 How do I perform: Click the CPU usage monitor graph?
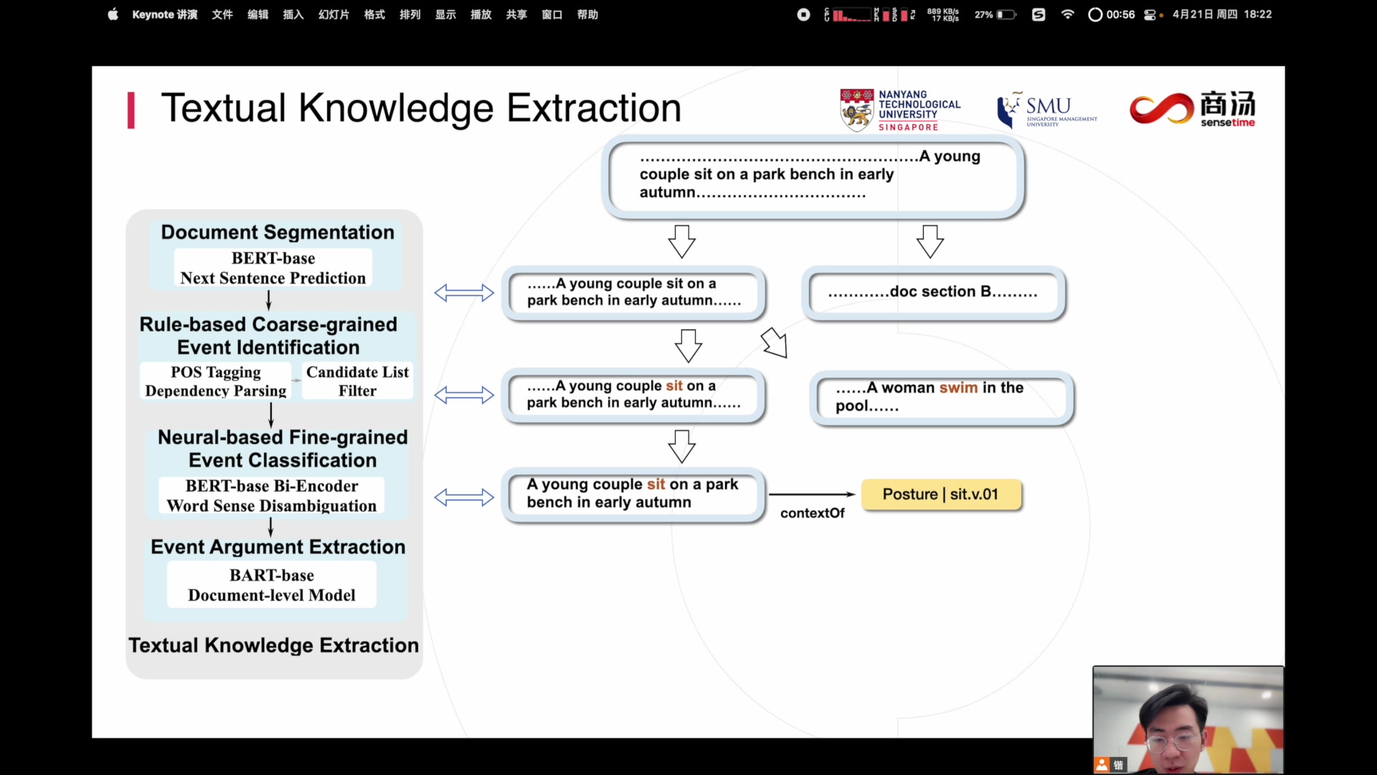851,14
